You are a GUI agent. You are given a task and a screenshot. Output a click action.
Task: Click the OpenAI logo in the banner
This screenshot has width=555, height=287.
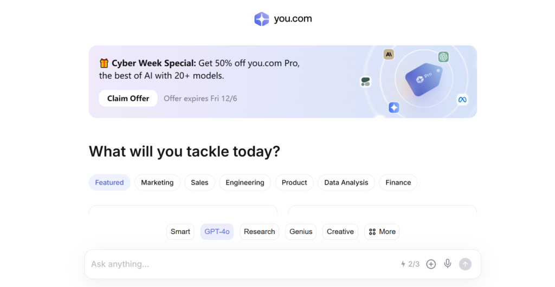[x=443, y=57]
